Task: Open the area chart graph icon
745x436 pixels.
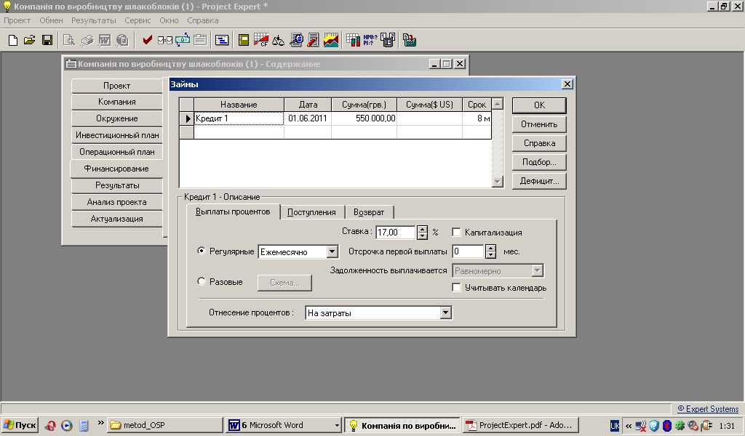Action: tap(331, 40)
